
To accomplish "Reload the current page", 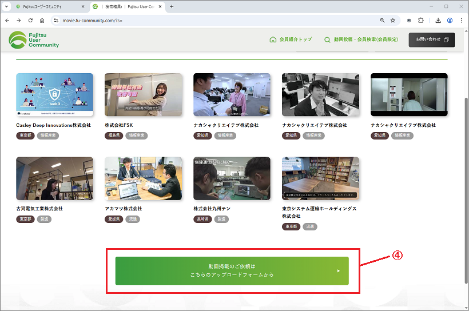I will tap(30, 21).
